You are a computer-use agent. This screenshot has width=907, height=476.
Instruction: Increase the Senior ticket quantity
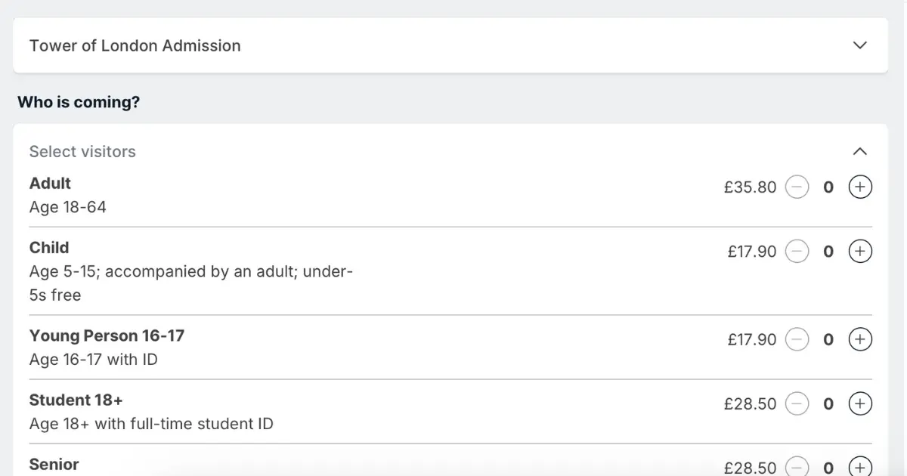click(x=860, y=467)
